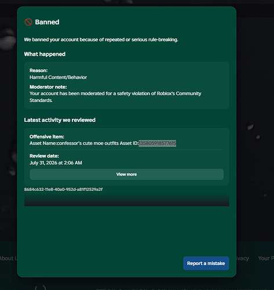Click the Community Standards moderator note text
Viewport: 274px width, 290px height.
pyautogui.click(x=115, y=97)
